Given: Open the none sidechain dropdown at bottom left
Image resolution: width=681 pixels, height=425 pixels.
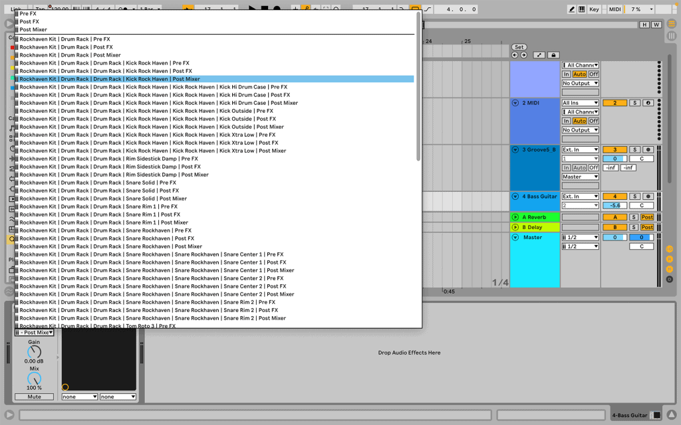Looking at the screenshot, I should pos(78,396).
